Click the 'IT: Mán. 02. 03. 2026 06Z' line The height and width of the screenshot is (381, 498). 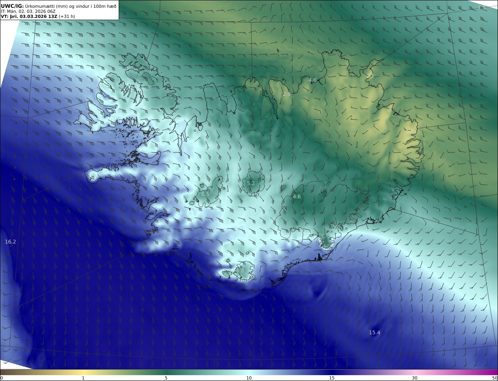[x=28, y=11]
